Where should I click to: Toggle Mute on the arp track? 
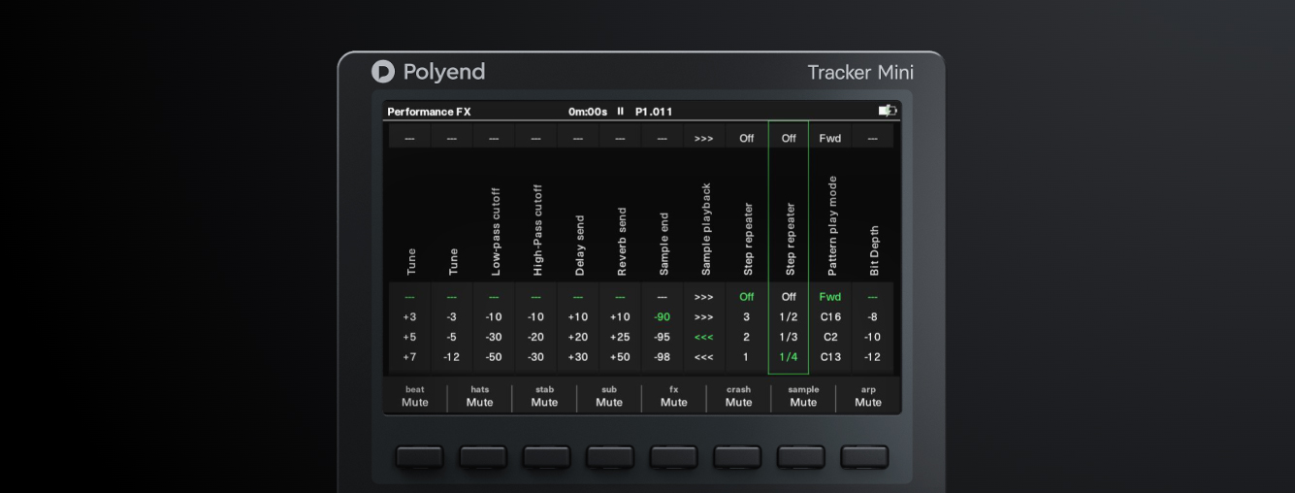[x=868, y=397]
